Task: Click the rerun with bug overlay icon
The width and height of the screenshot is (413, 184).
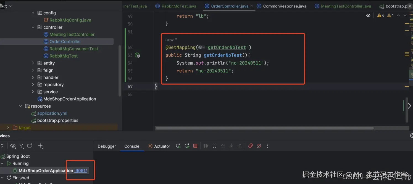Action: coord(187,146)
